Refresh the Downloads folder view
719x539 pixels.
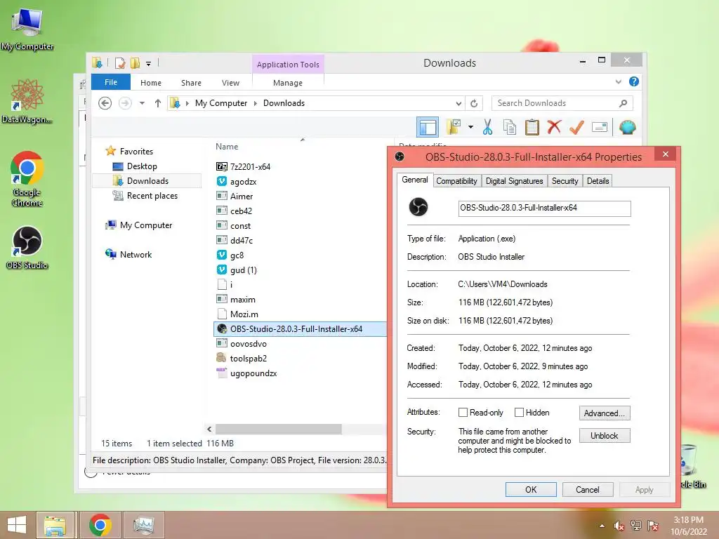pyautogui.click(x=474, y=104)
